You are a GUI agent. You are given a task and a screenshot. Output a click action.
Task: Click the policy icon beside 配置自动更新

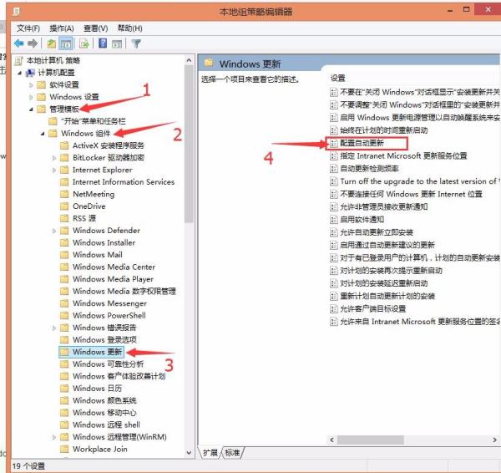[x=333, y=143]
